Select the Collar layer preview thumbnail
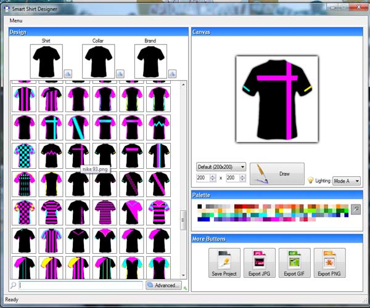 pos(99,62)
